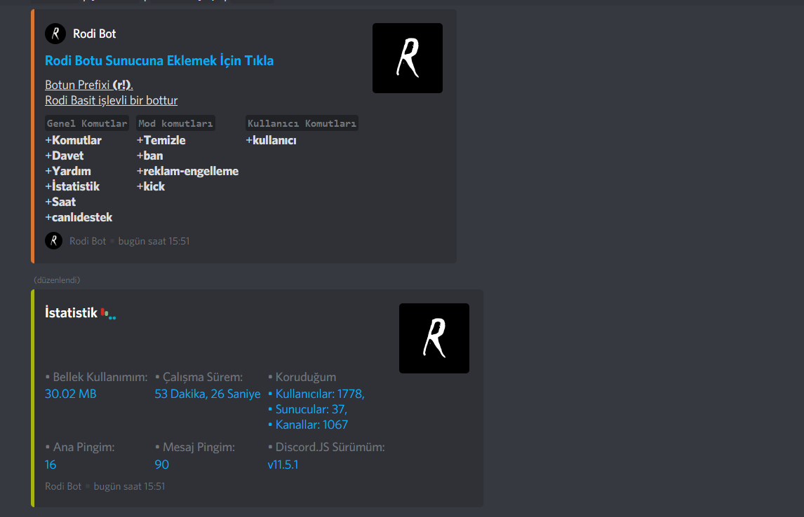
Task: Click the Koruduğum label
Action: pyautogui.click(x=302, y=378)
